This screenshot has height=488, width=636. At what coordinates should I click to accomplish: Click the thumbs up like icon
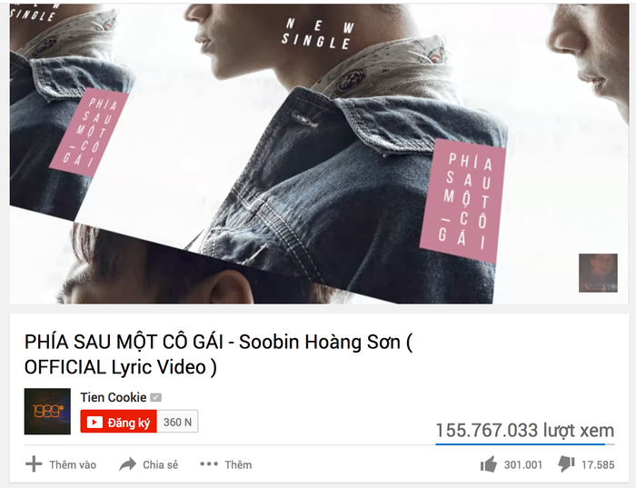[489, 464]
